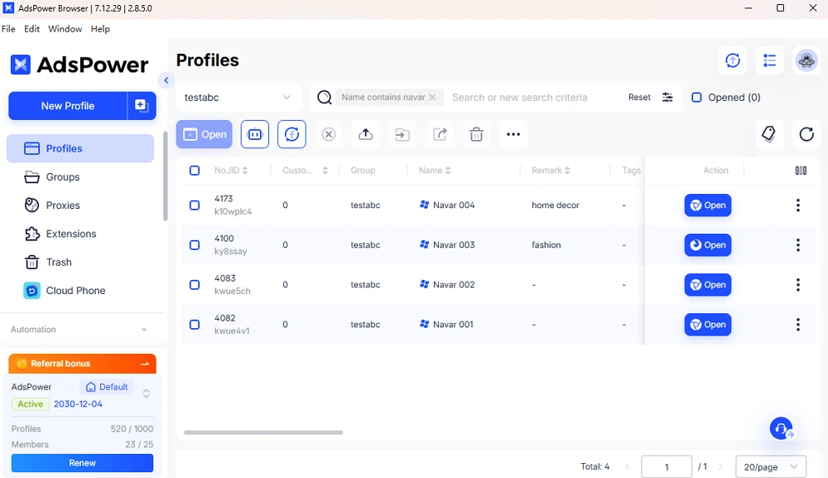Click the share profile toolbar icon
Image resolution: width=828 pixels, height=478 pixels.
pos(440,134)
